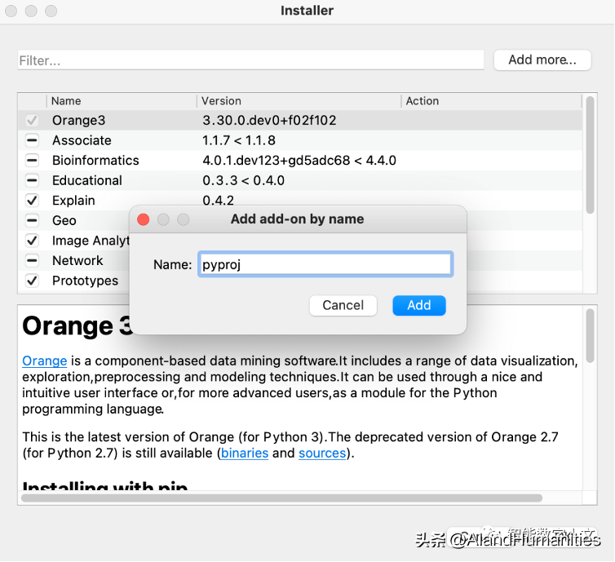Confirm with the Add button
615x562 pixels.
click(419, 305)
